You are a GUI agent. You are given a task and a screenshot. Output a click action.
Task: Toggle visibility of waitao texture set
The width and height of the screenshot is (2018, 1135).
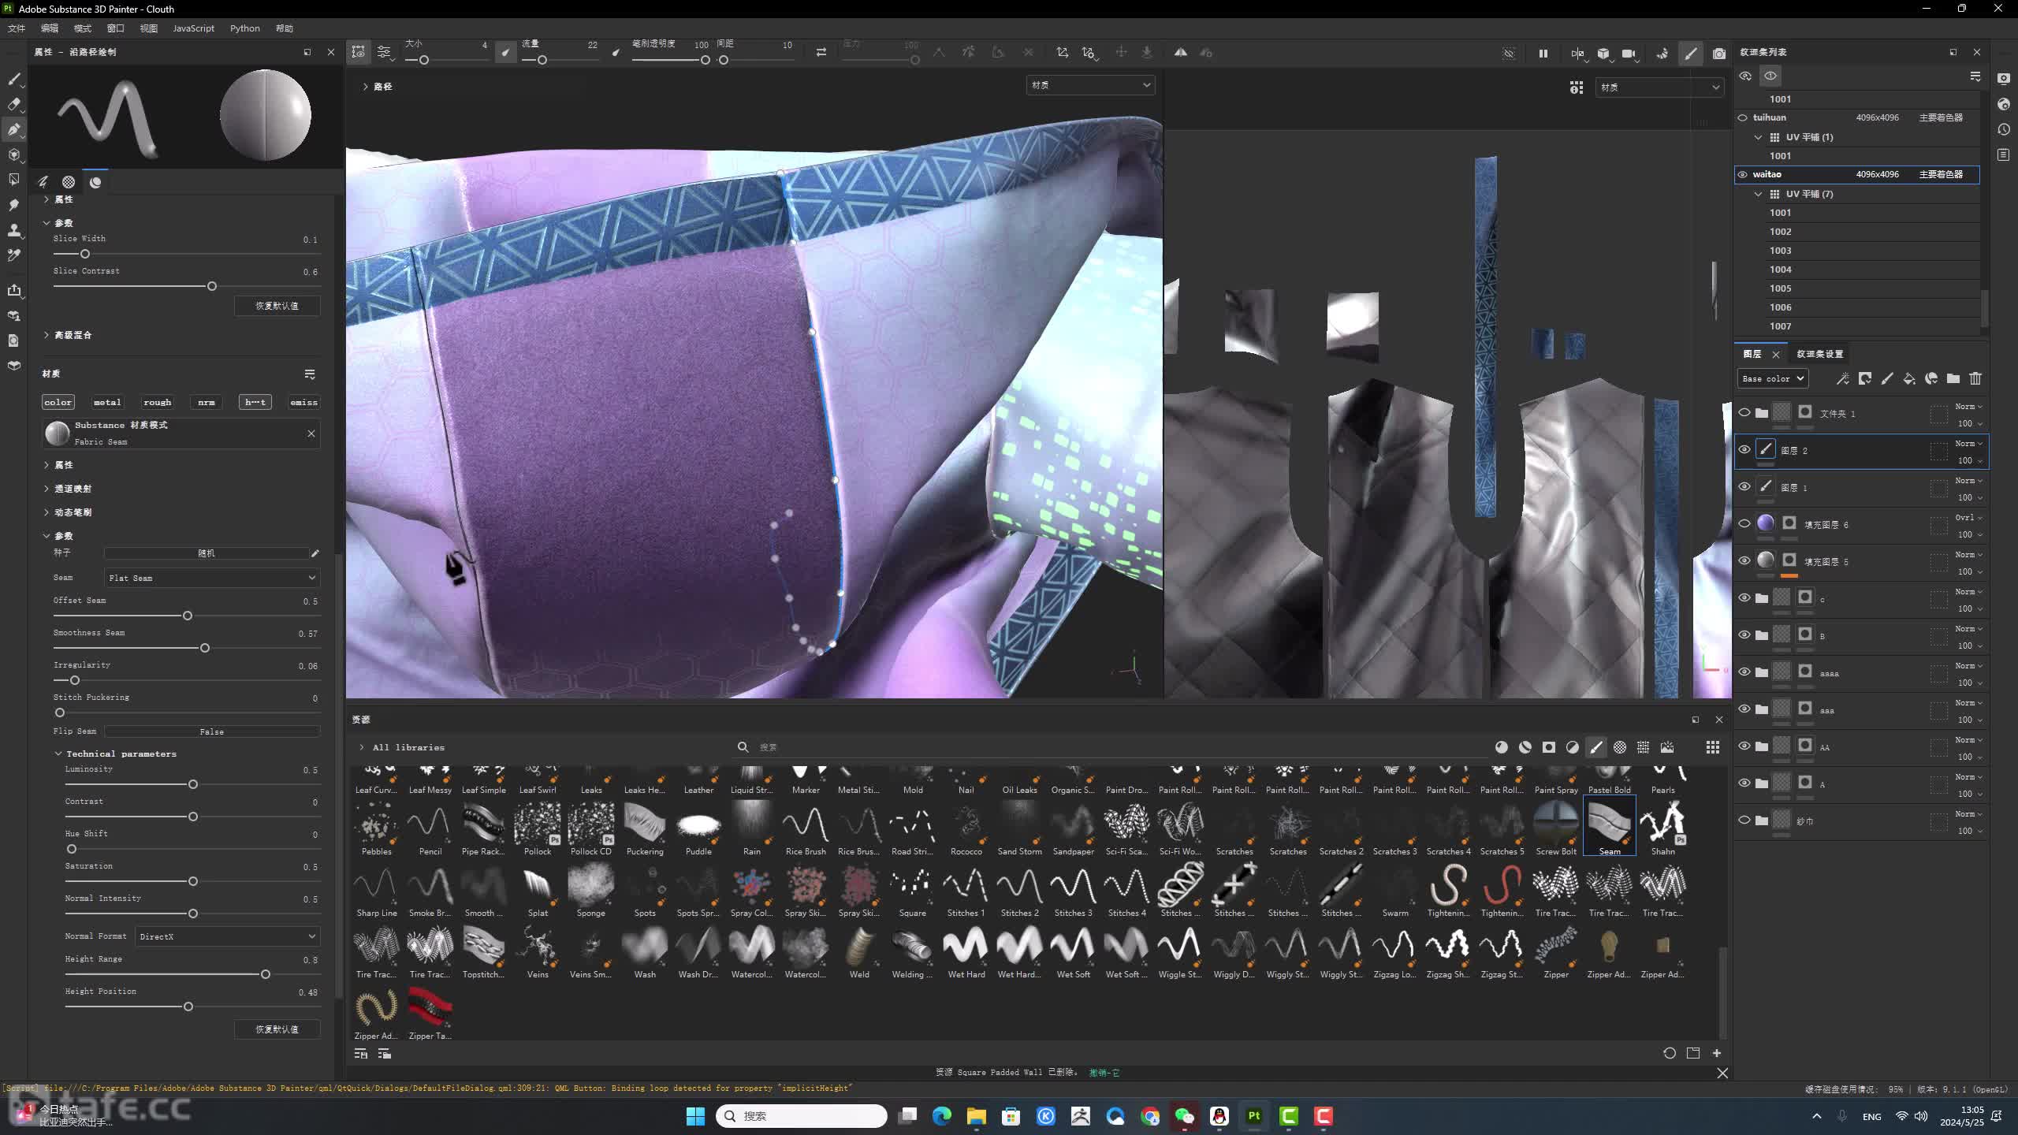[1743, 174]
